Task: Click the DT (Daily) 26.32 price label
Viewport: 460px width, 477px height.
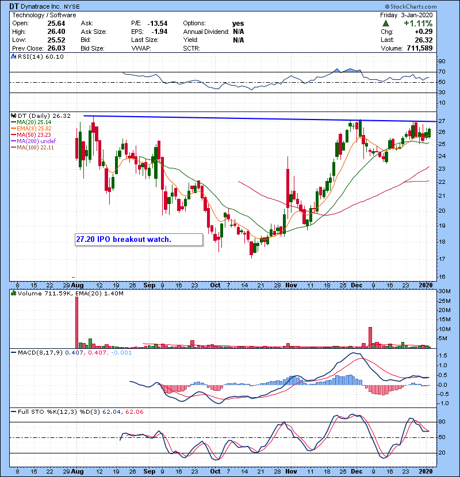Action: click(x=44, y=116)
